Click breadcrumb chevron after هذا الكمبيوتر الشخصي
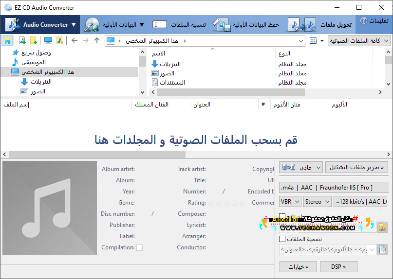The height and width of the screenshot is (279, 393). pos(185,41)
